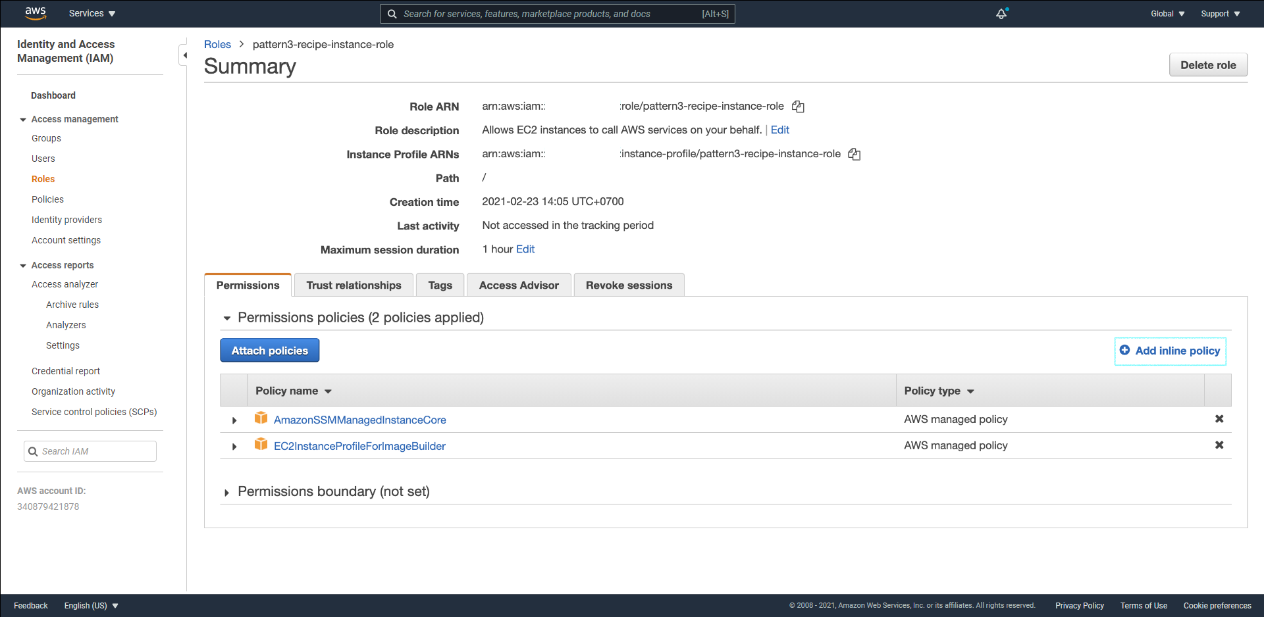Screen dimensions: 1264x617
Task: Click Add inline policy
Action: tap(1170, 351)
